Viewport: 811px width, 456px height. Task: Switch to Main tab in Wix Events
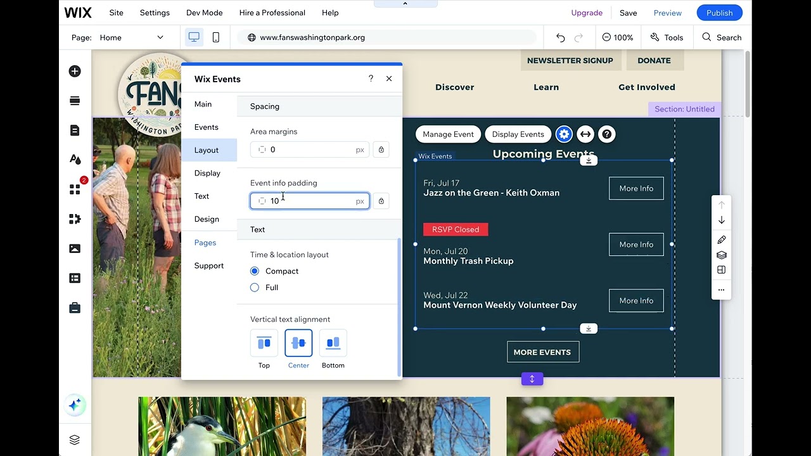209,104
